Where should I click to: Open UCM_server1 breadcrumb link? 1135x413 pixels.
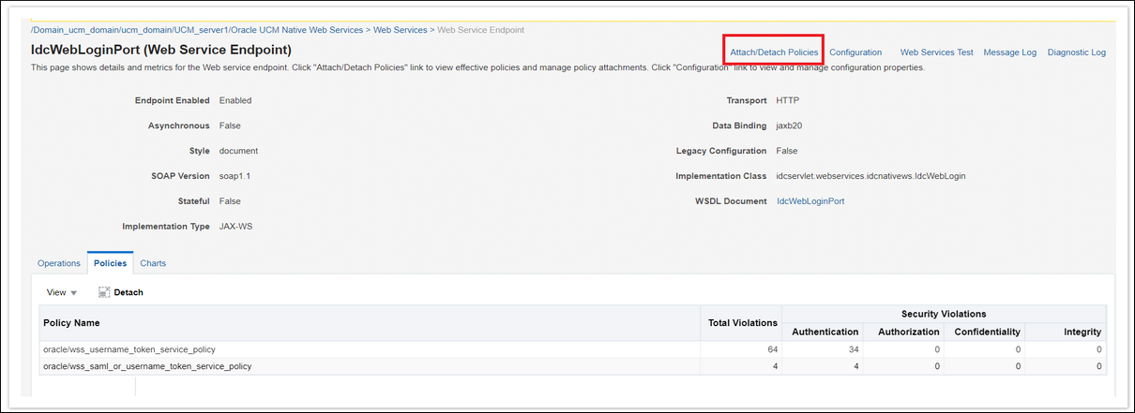click(x=202, y=30)
